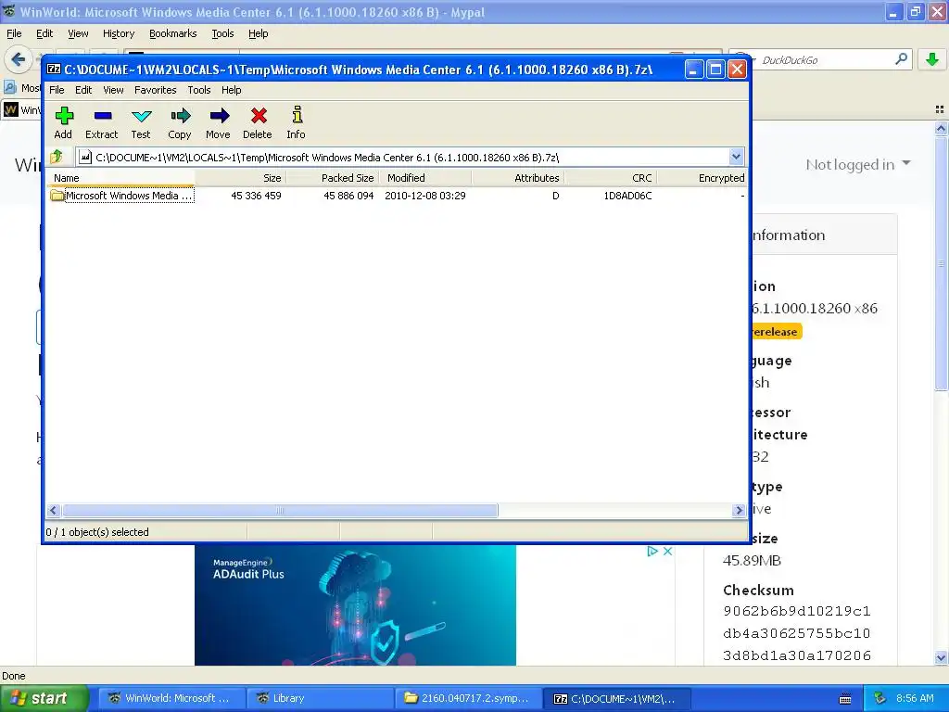Click the DuckDuckGo search magnifier icon
949x712 pixels.
901,59
